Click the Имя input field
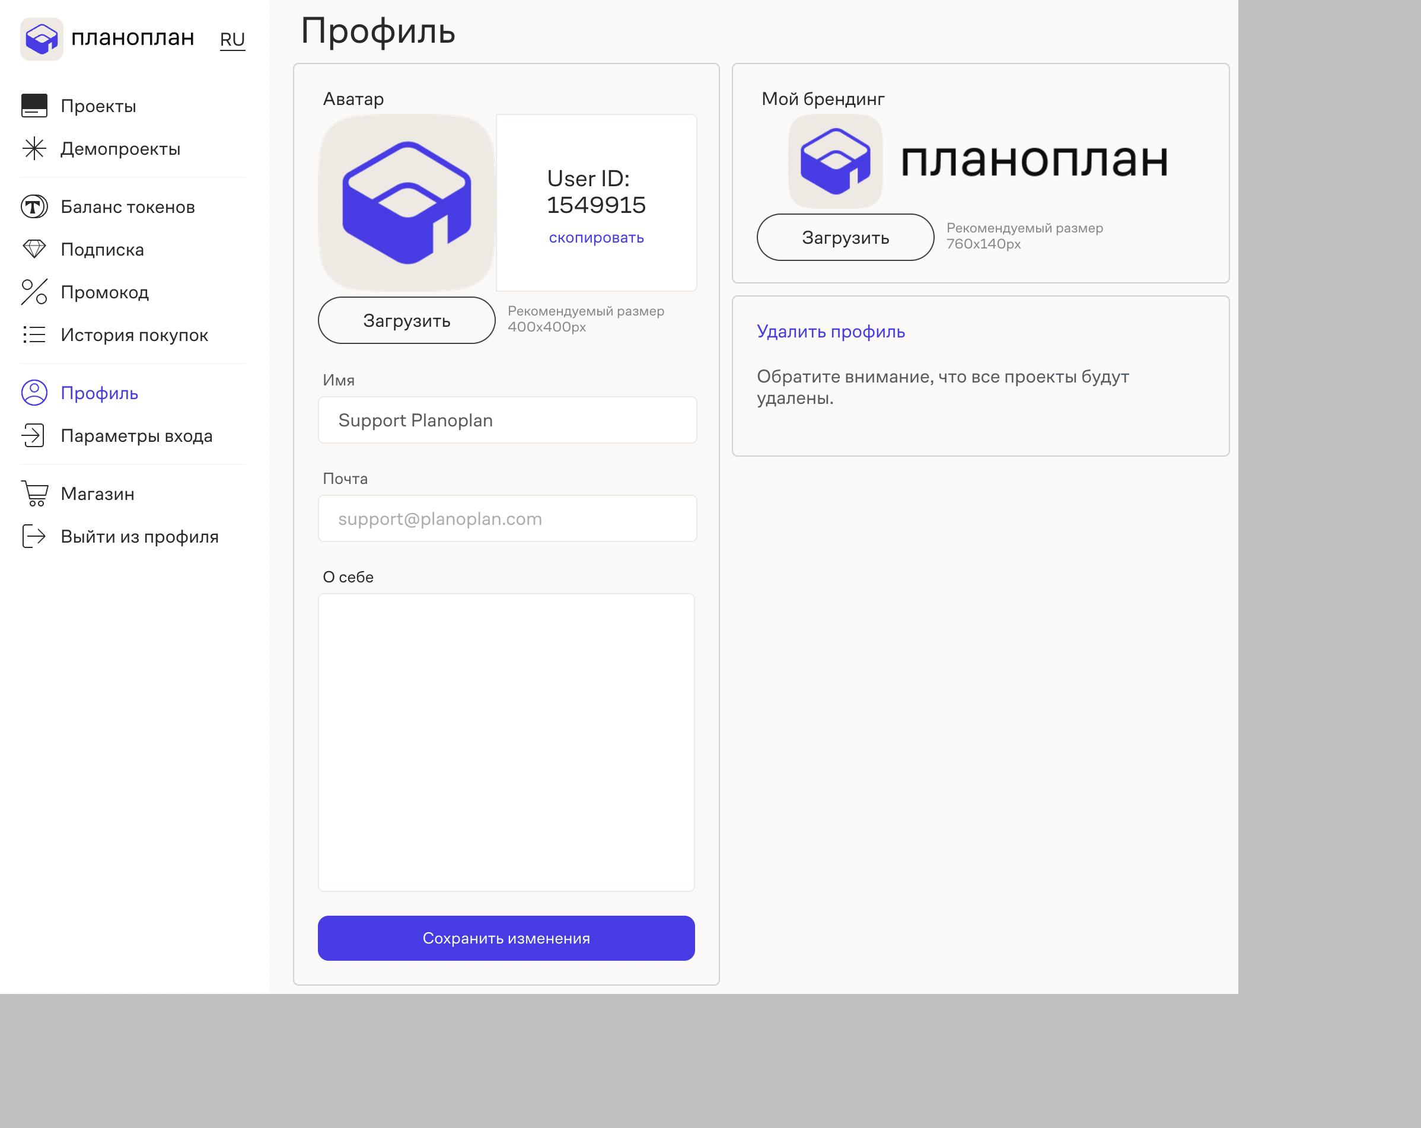 (x=508, y=420)
